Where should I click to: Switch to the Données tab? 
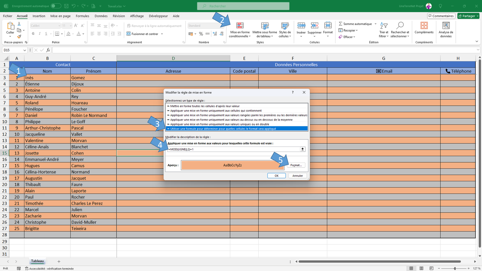101,16
